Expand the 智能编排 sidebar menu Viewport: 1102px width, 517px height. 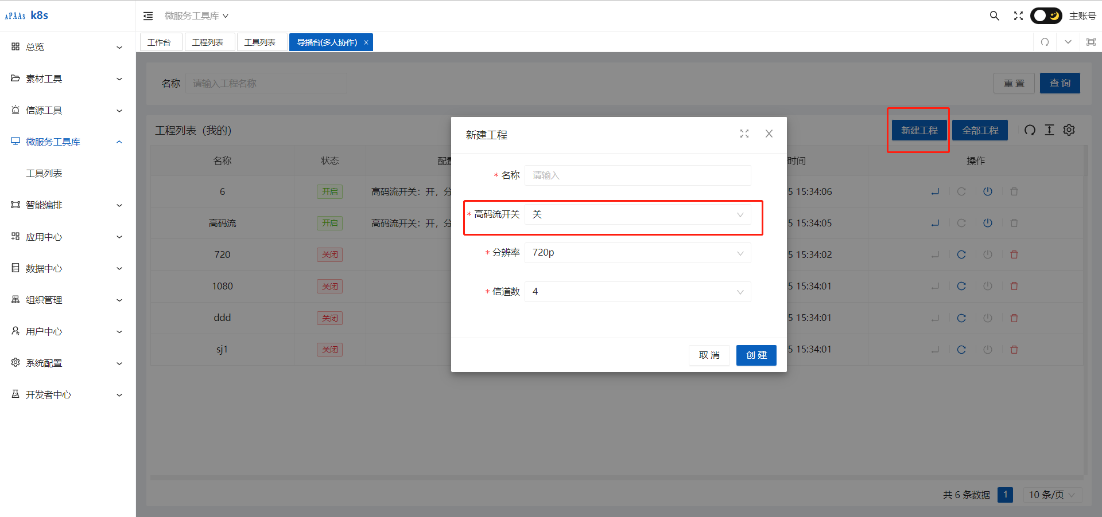pyautogui.click(x=67, y=205)
